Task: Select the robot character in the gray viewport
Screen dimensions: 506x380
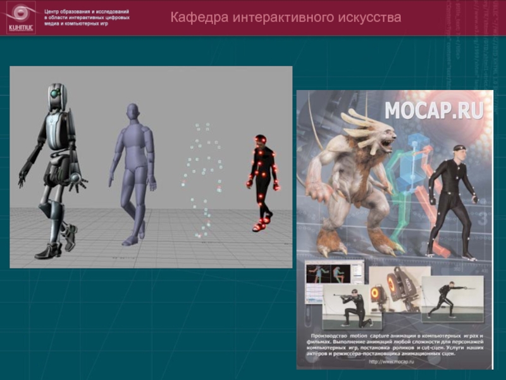Action: (x=52, y=170)
